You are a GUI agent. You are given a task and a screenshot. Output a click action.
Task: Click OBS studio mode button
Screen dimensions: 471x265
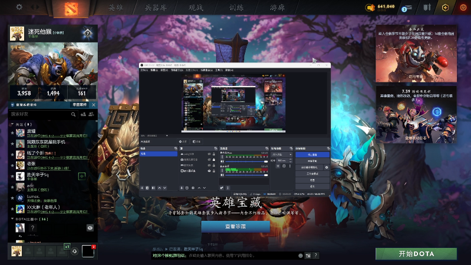[313, 174]
